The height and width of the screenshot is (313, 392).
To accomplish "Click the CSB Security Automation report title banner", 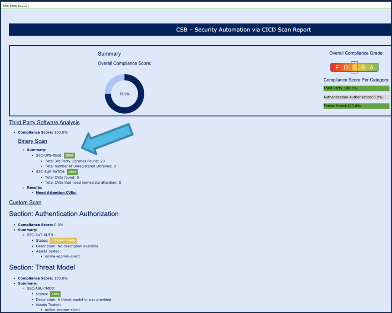I will (200, 30).
